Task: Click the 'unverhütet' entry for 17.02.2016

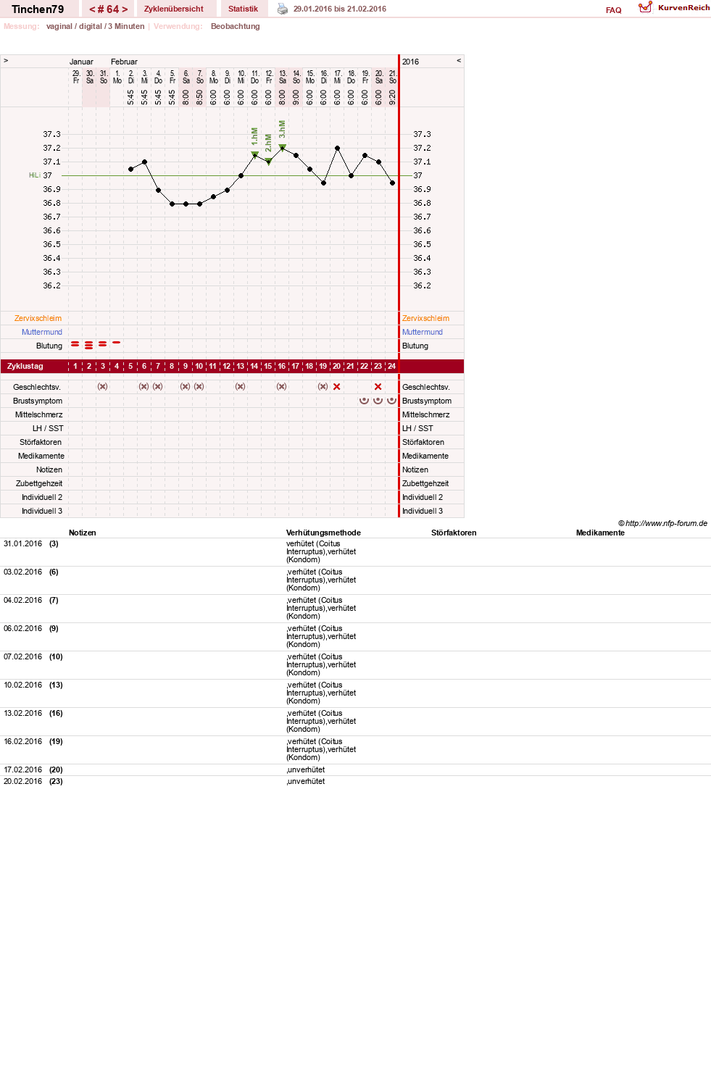Action: (306, 769)
